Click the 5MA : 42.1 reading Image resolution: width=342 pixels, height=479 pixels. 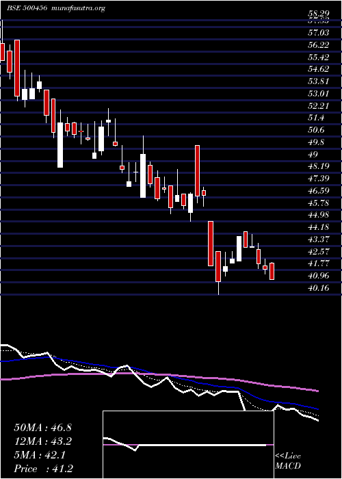(x=40, y=455)
